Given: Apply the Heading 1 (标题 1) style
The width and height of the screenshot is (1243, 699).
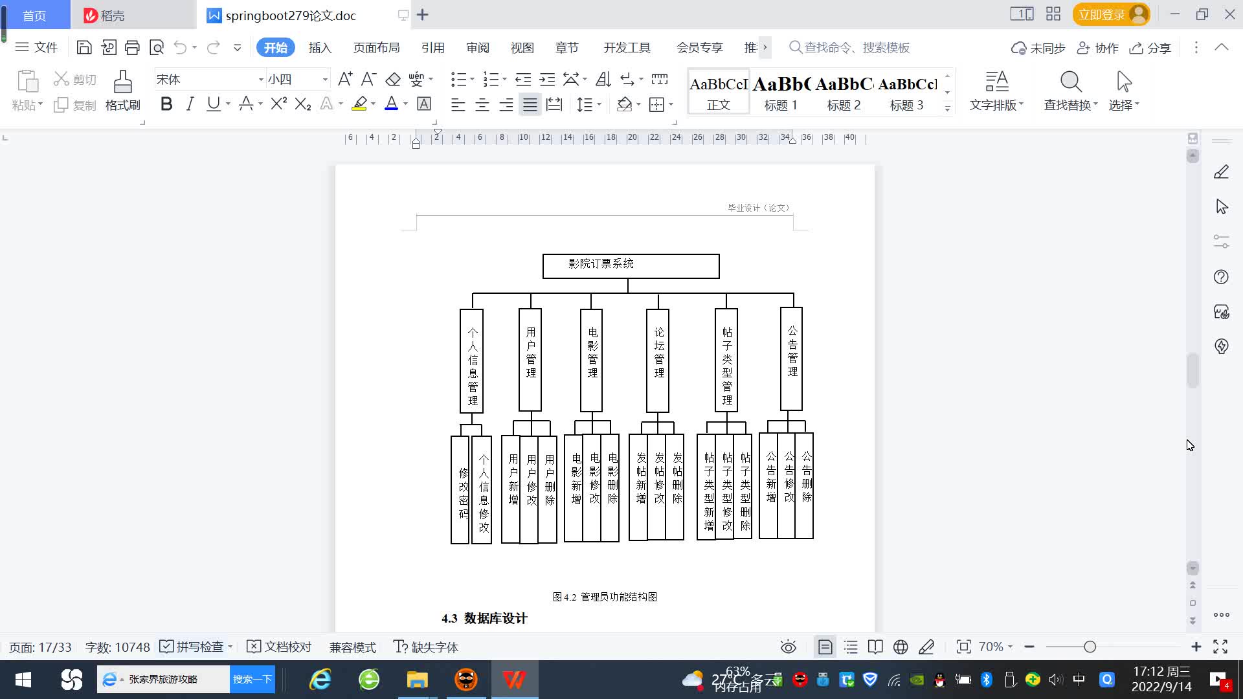Looking at the screenshot, I should pyautogui.click(x=781, y=92).
